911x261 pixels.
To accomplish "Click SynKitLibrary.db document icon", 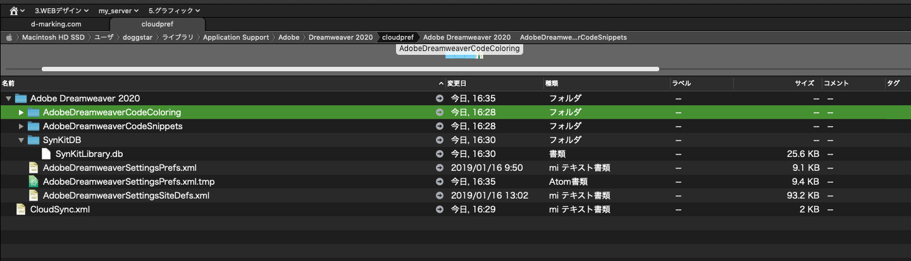I will coord(46,154).
